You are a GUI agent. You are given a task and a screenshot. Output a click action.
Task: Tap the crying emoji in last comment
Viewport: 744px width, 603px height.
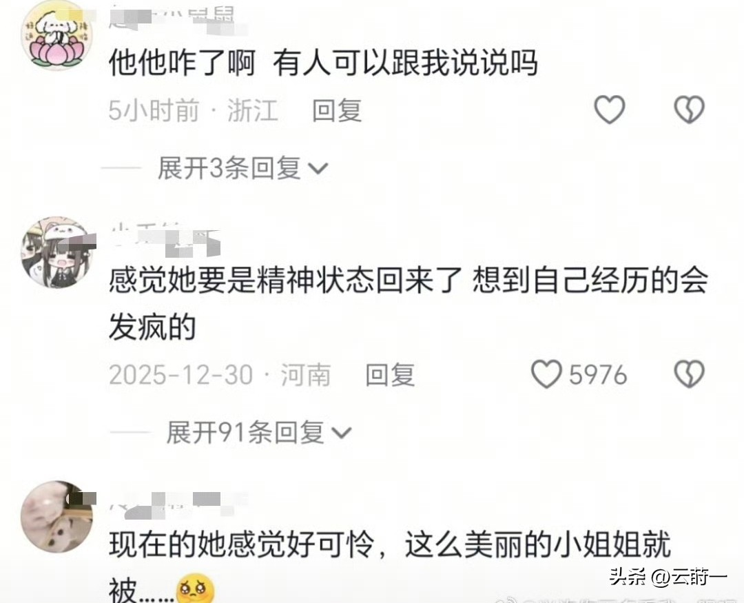point(194,589)
